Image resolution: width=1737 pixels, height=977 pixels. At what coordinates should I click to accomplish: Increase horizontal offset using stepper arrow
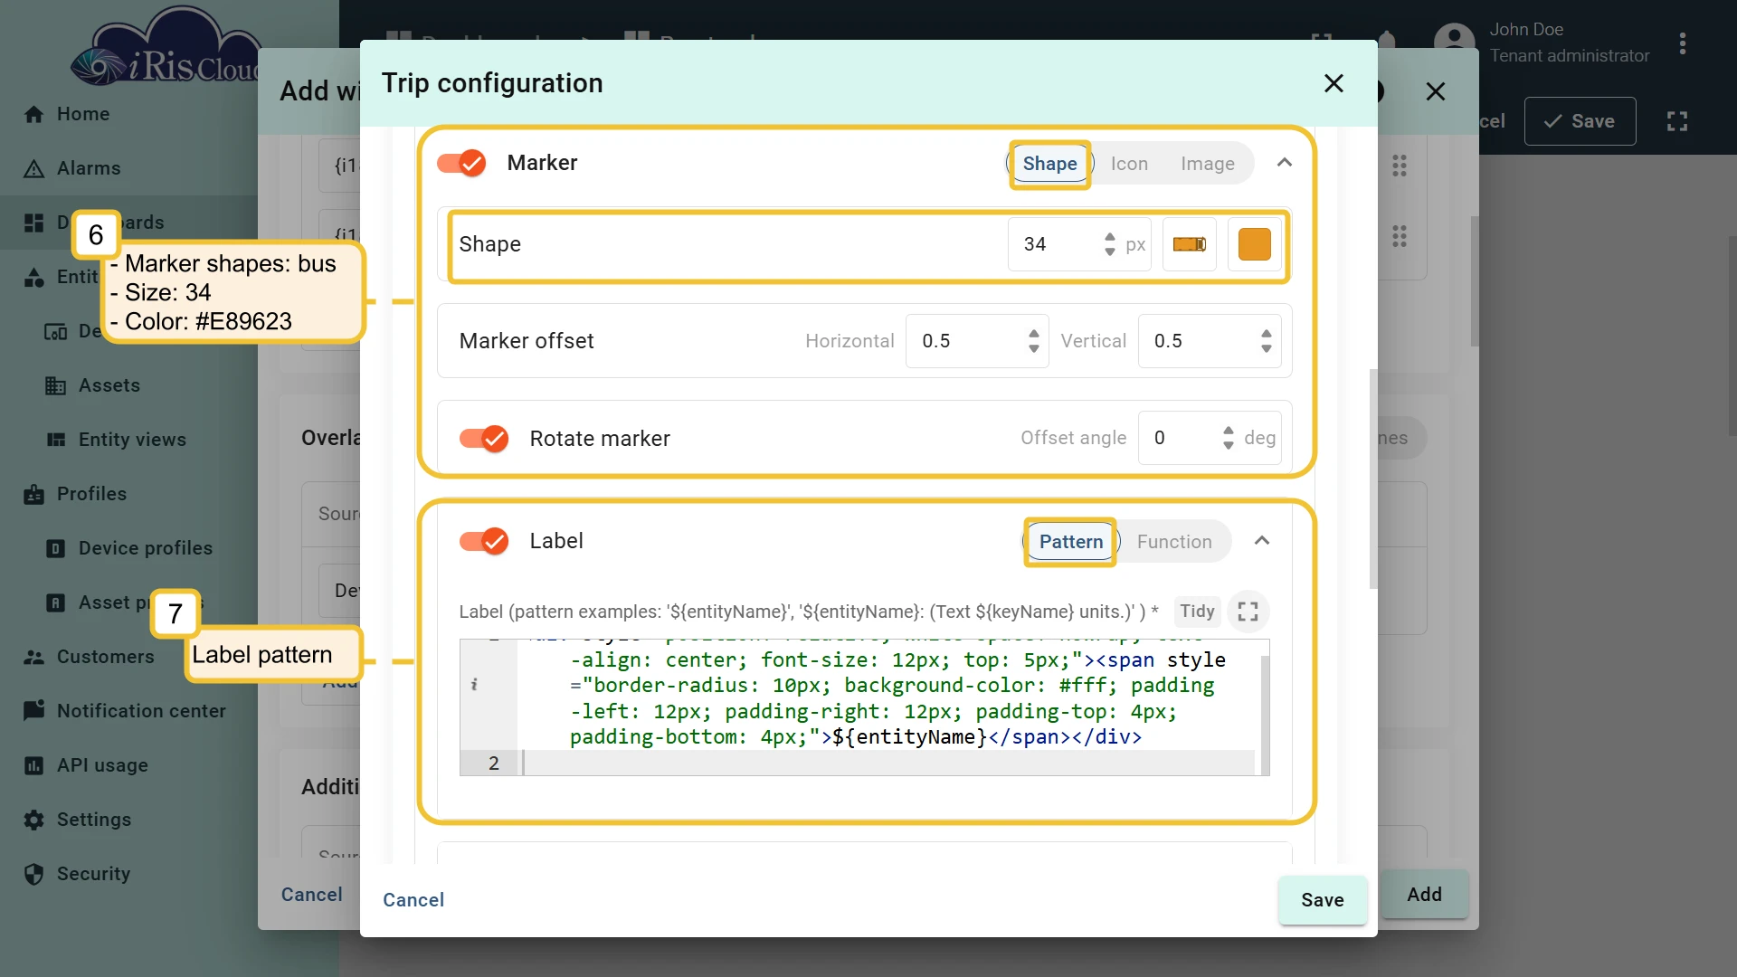[x=1034, y=334]
